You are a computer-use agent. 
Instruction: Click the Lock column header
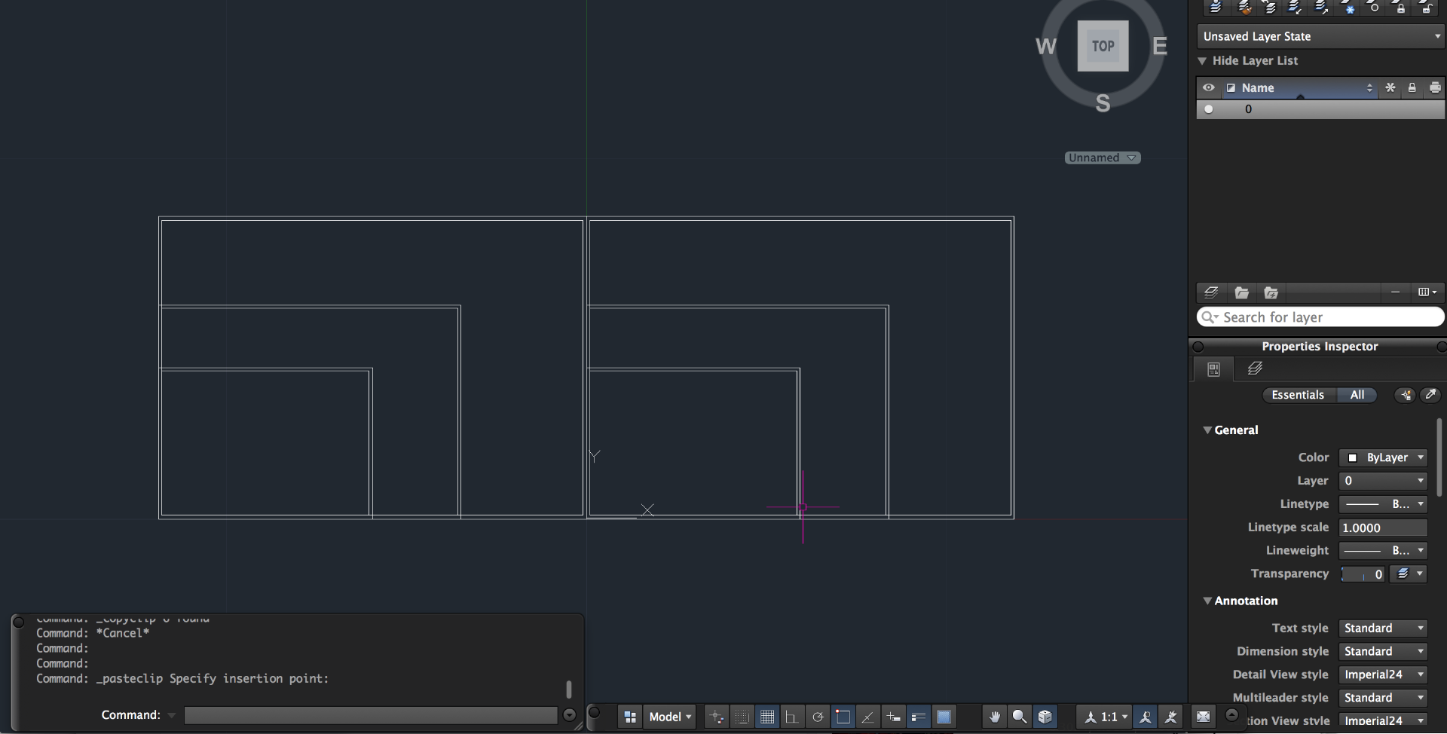pyautogui.click(x=1412, y=87)
